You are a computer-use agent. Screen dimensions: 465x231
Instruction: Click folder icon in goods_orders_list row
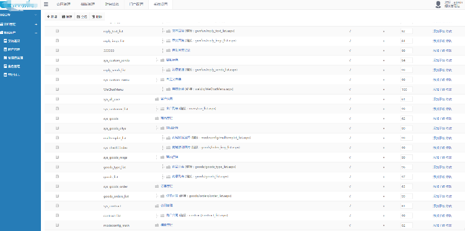tap(162, 196)
